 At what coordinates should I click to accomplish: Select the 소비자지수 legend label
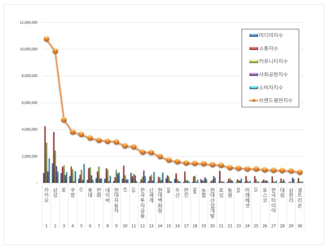pos(271,88)
